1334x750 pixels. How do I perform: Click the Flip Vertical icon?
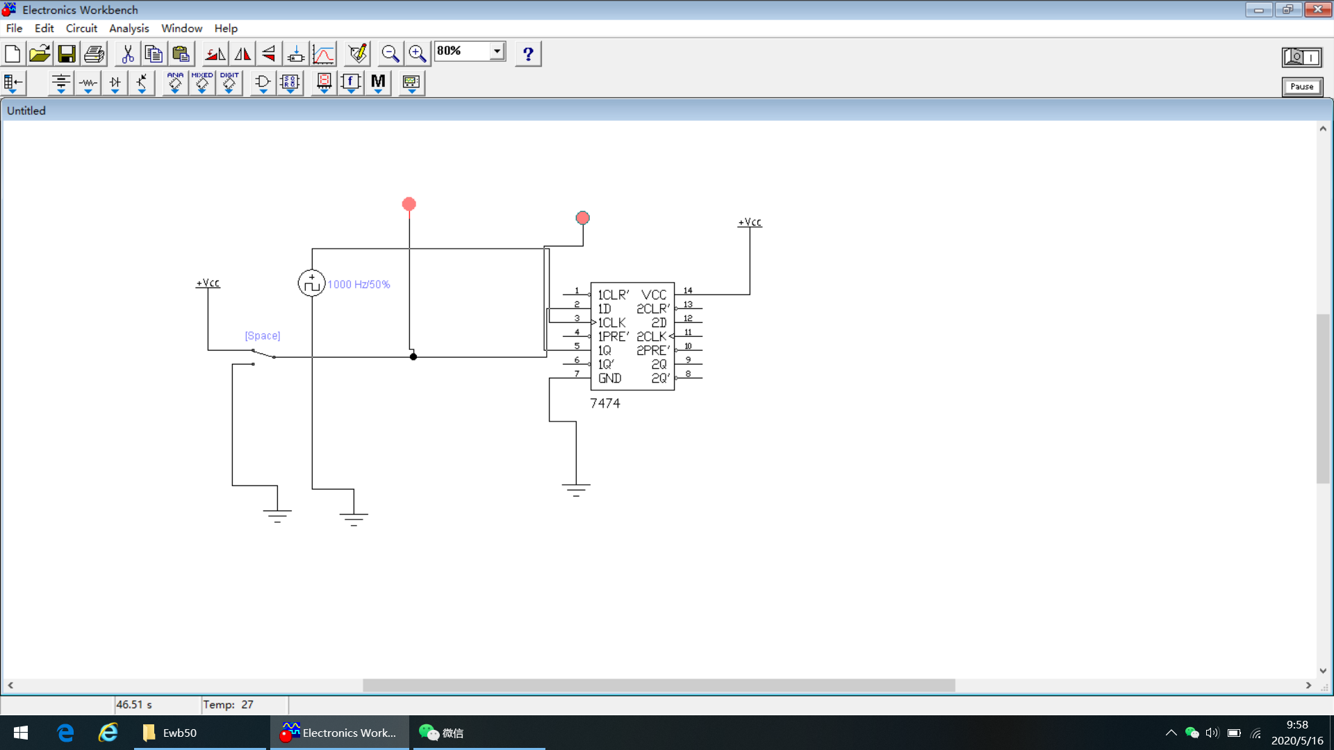tap(269, 53)
